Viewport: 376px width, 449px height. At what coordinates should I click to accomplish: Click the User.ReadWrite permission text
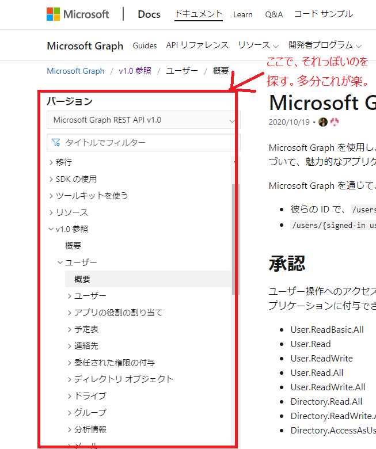tap(322, 358)
